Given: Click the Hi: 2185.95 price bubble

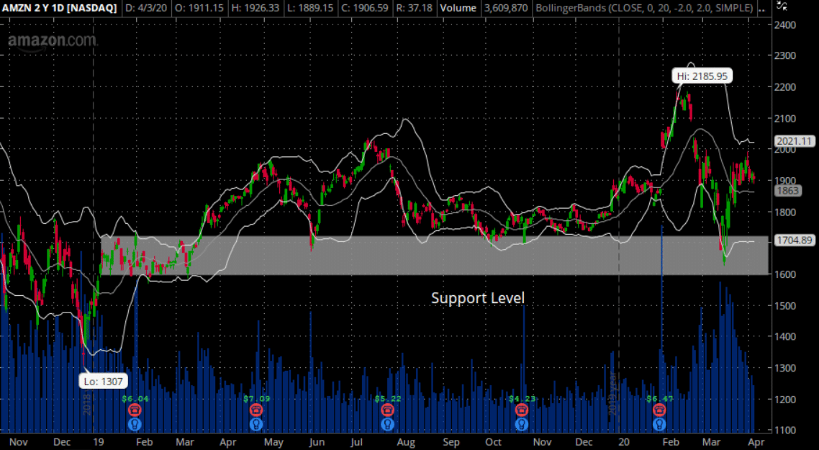Looking at the screenshot, I should point(702,76).
